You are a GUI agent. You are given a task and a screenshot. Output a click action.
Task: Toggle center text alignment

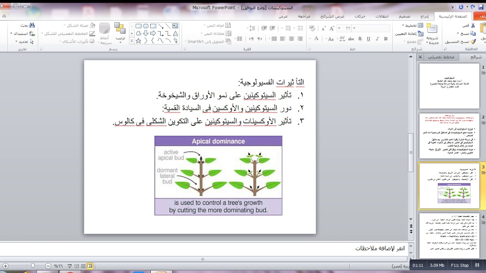point(292,39)
